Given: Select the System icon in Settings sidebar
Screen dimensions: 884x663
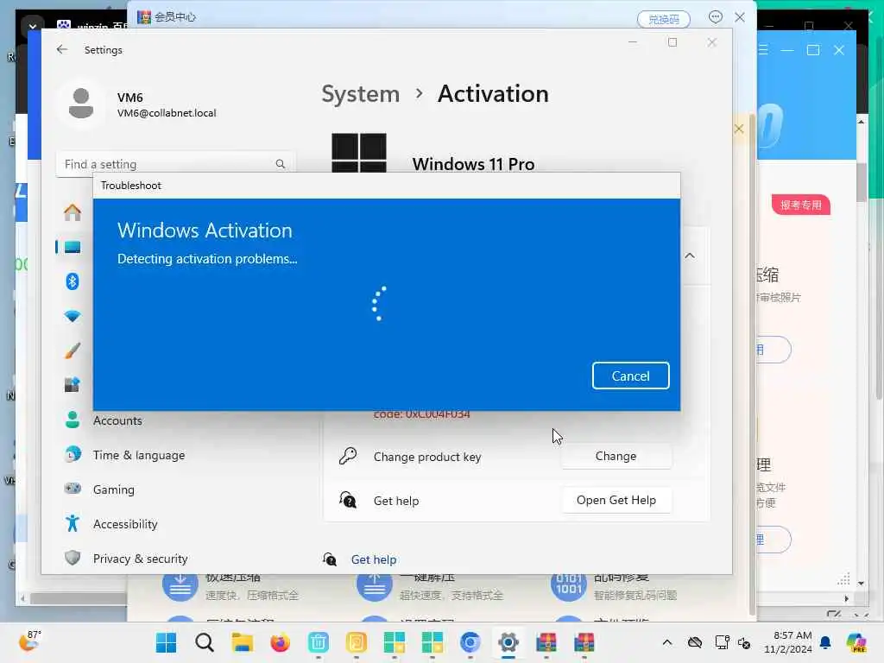Looking at the screenshot, I should 73,247.
